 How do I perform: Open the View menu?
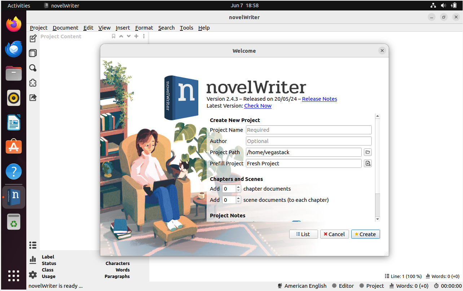click(104, 28)
